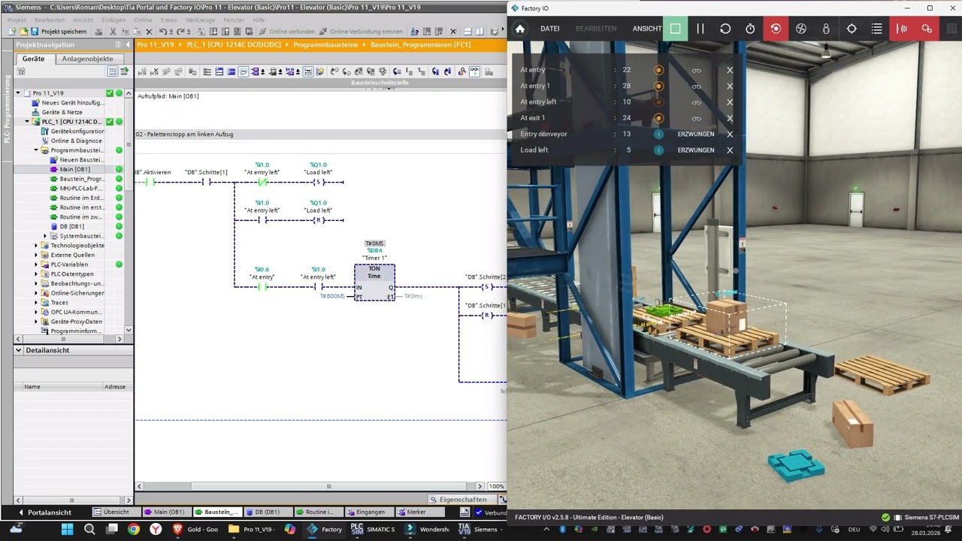
Task: Open Google Chrome from the taskbar
Action: pos(133,529)
